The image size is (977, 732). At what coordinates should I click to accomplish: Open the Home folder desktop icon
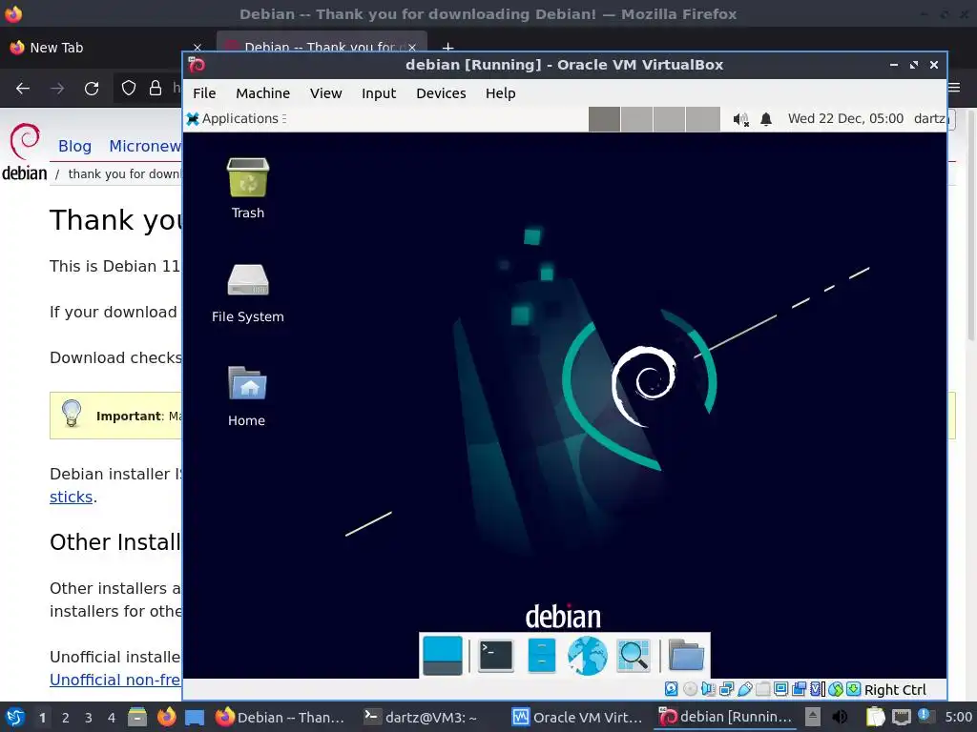click(x=247, y=396)
